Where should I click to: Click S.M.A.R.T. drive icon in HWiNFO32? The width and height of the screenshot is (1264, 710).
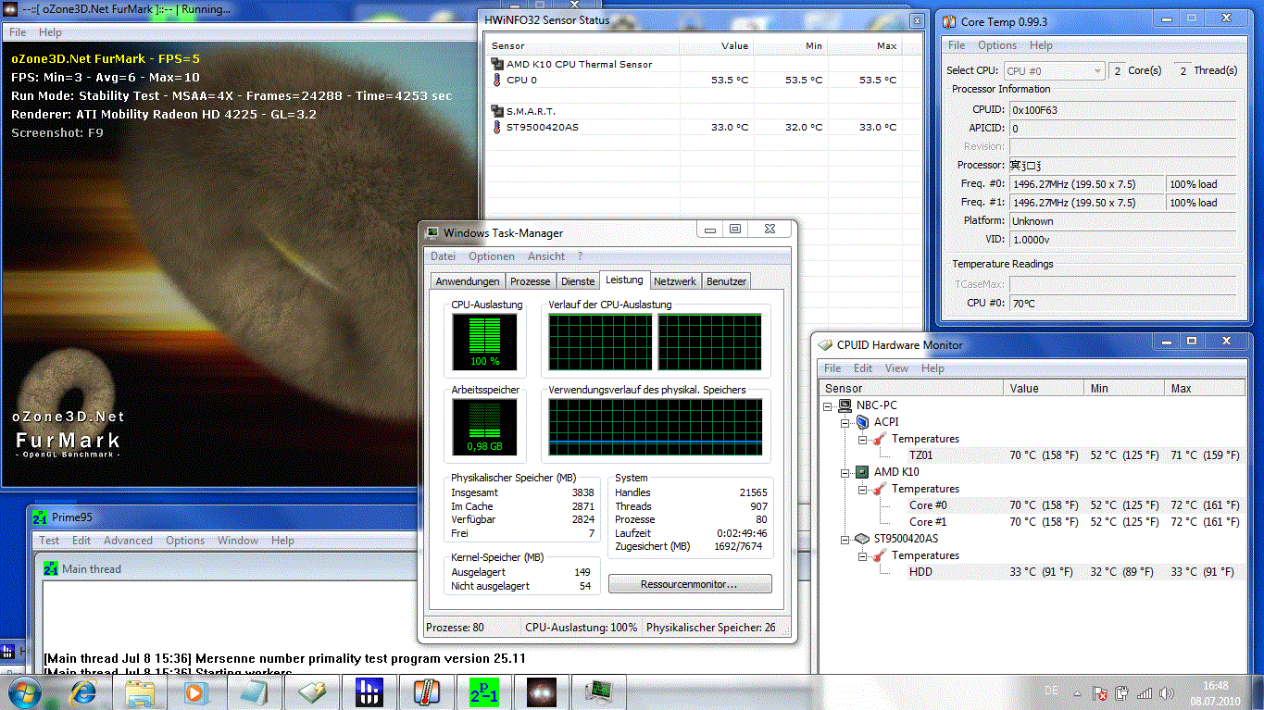coord(497,111)
